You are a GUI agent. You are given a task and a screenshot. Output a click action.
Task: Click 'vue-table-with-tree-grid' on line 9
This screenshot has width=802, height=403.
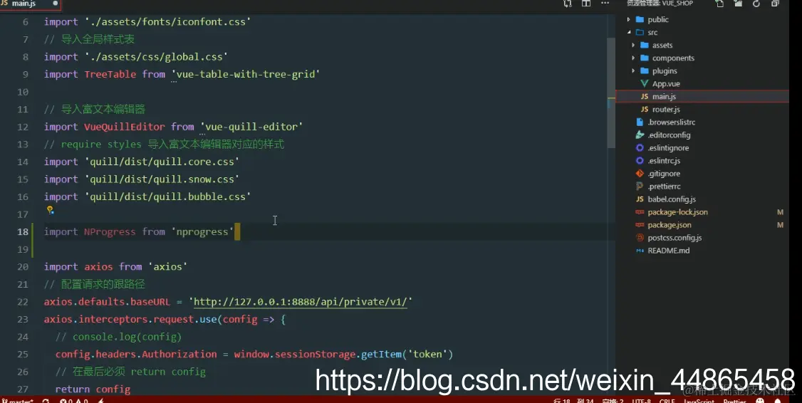pyautogui.click(x=246, y=74)
